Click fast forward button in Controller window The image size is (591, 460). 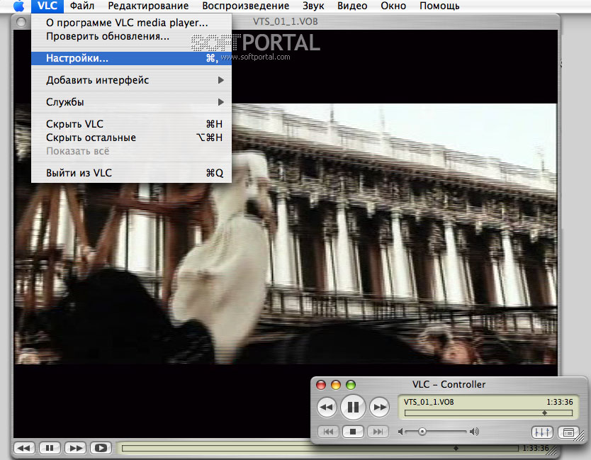379,408
